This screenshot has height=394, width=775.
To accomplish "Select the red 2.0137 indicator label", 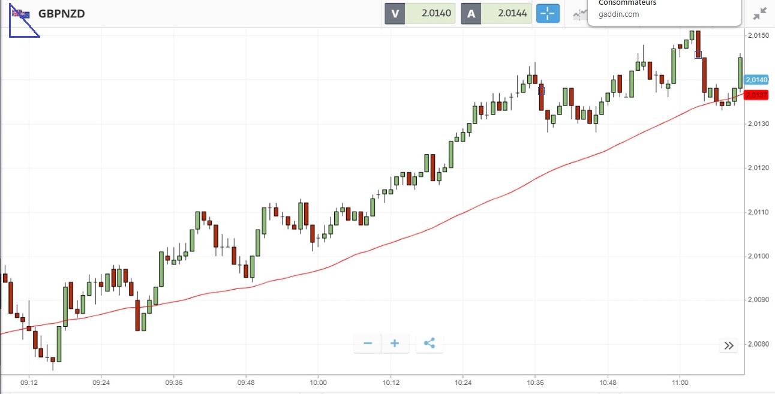I will pos(756,95).
